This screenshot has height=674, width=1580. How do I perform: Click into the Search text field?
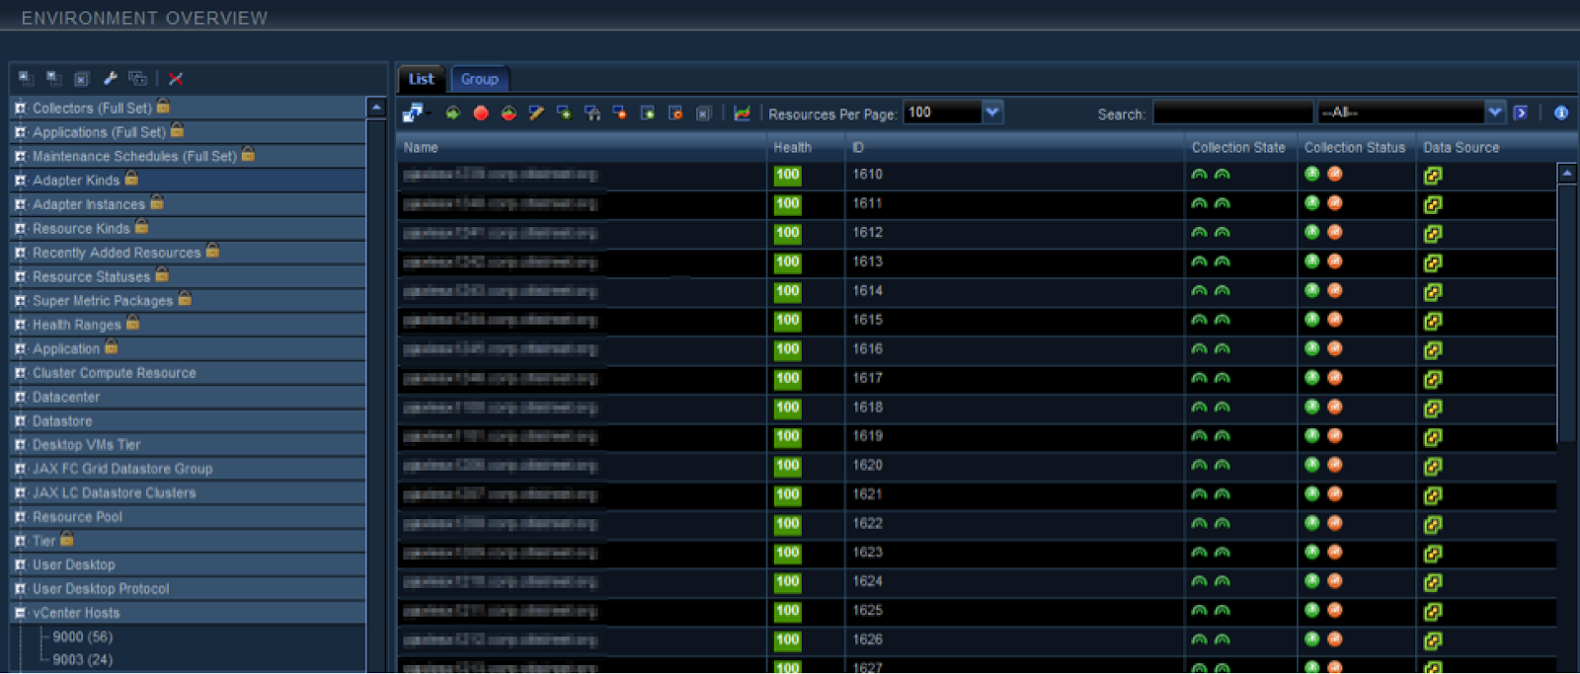tap(1232, 113)
